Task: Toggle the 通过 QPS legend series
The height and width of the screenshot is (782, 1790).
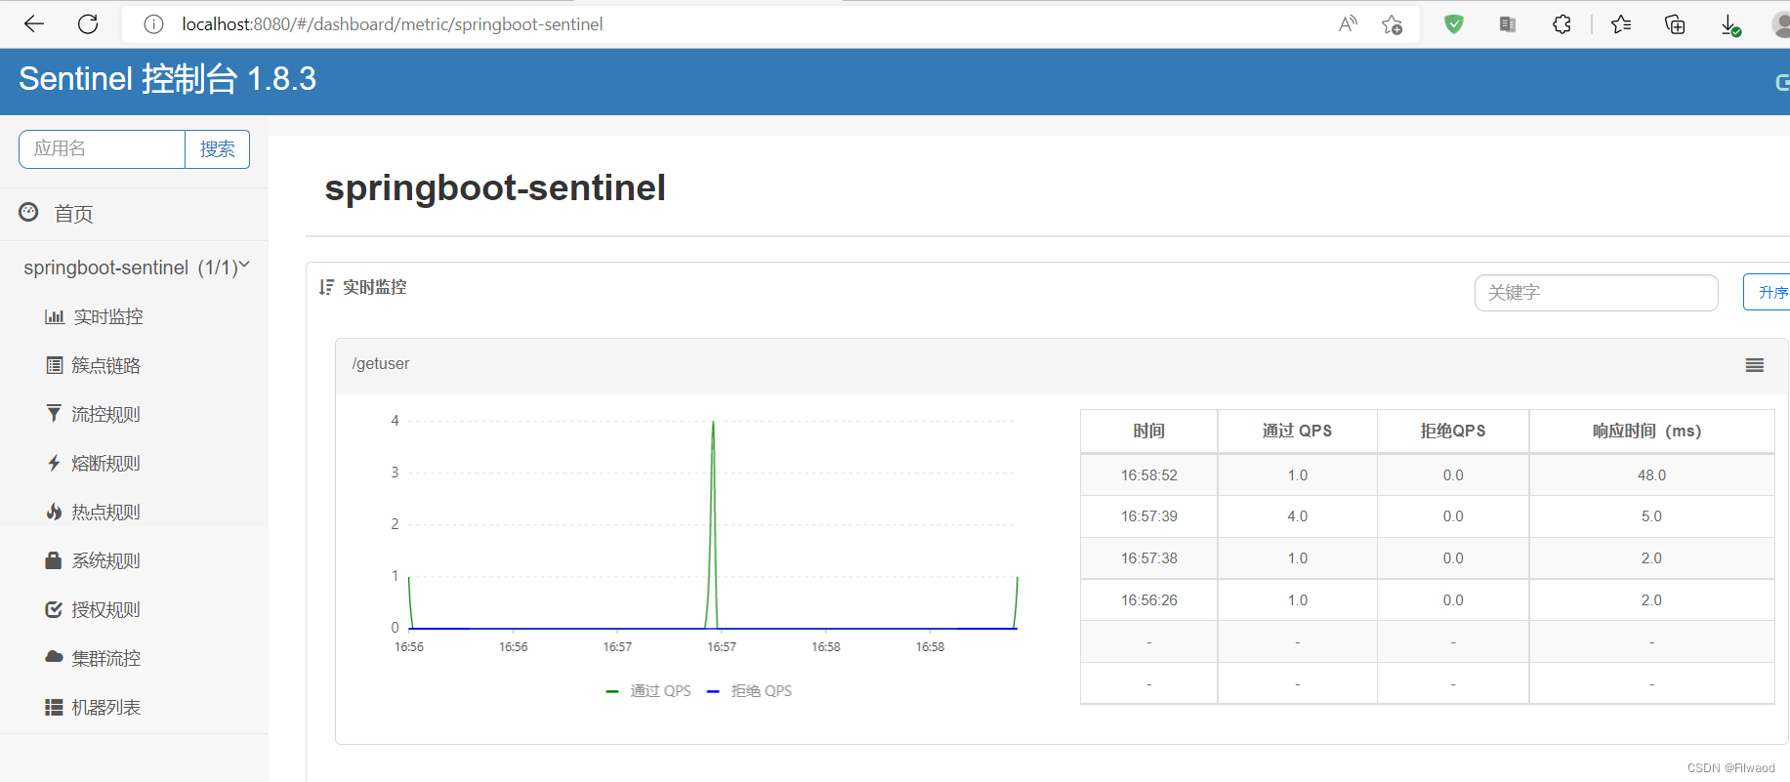Action: click(x=648, y=690)
